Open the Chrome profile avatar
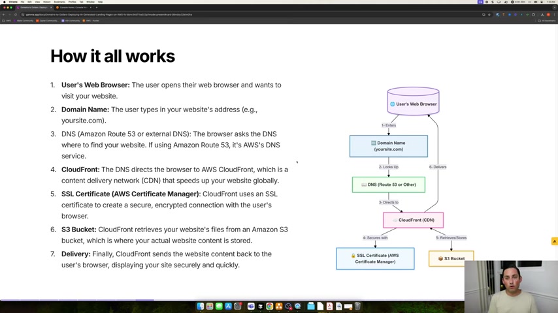The width and height of the screenshot is (558, 313). click(548, 14)
